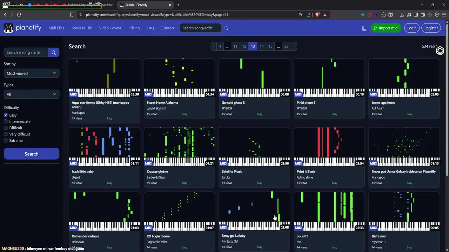Open the Video Covers nav item
The image size is (449, 252).
click(110, 28)
